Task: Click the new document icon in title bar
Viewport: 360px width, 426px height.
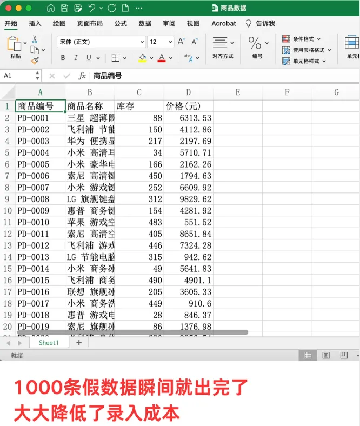Action: click(x=125, y=8)
